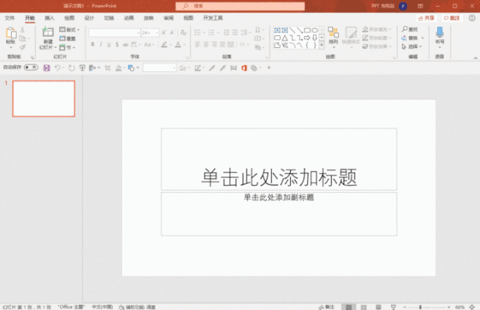Click the Accessibility (辅助功能) status bar item
The image size is (480, 310).
click(x=137, y=307)
